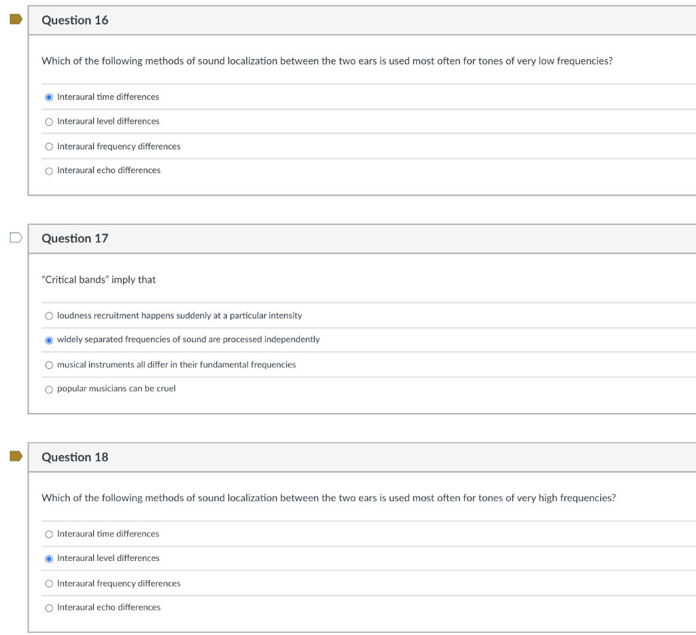Select 'Interaural echo differences' in Question 16

click(49, 170)
